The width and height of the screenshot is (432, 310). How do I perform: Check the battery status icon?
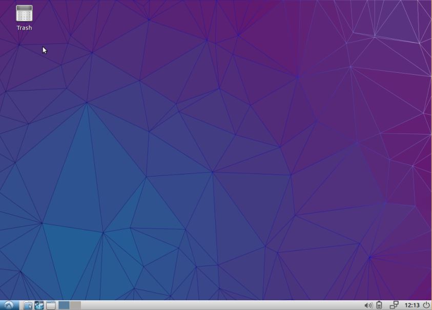[x=379, y=305]
